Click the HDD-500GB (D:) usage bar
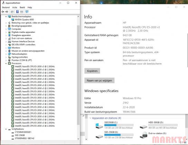The width and height of the screenshot is (188, 145). pos(163,125)
